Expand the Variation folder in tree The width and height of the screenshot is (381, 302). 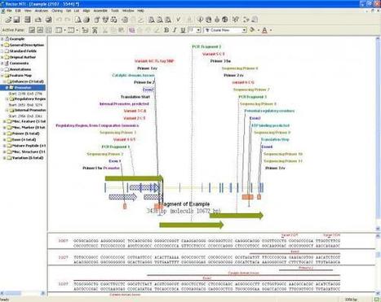pyautogui.click(x=4, y=158)
